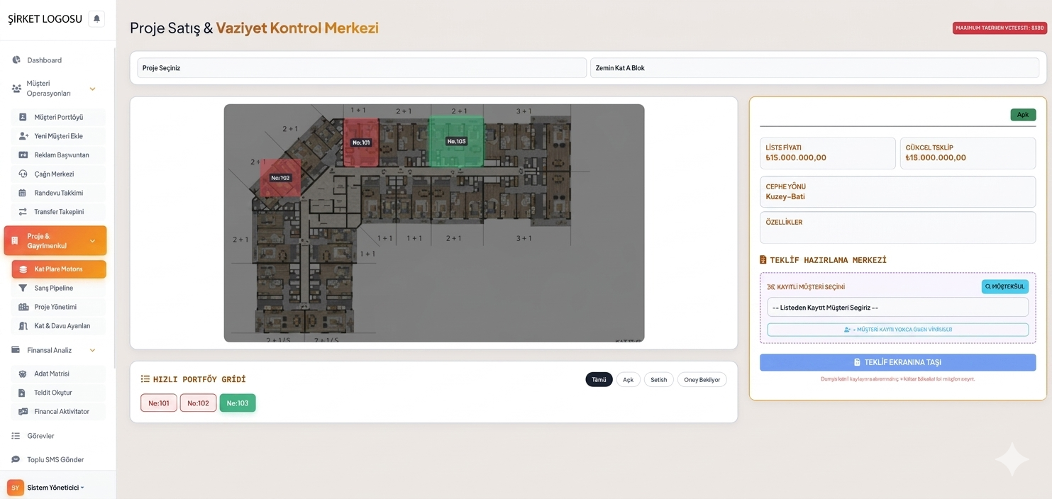The height and width of the screenshot is (499, 1052).
Task: Click the red maximum notice badge
Action: coord(1000,28)
